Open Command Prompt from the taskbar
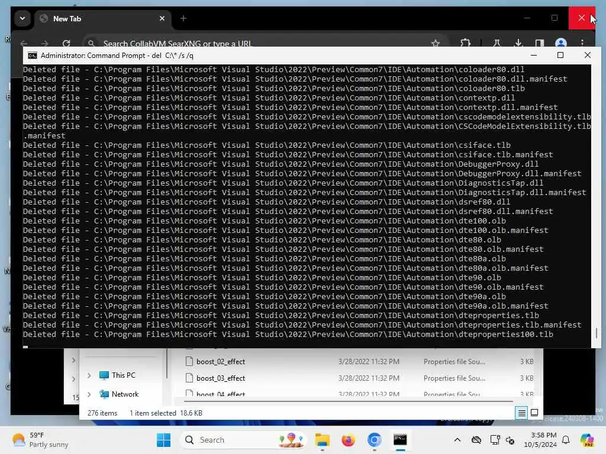 [400, 440]
